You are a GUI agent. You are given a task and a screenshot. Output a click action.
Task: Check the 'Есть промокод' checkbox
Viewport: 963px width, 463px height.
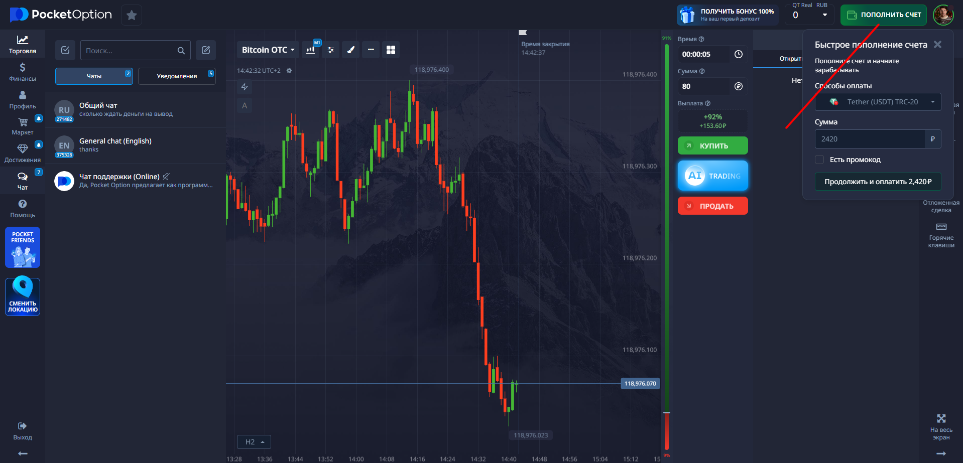point(819,160)
